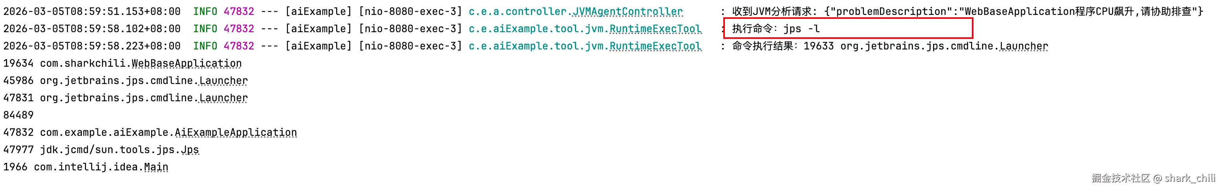Viewport: 1222px width, 190px height.
Task: Click the shark_chili watermark text
Action: (1190, 178)
